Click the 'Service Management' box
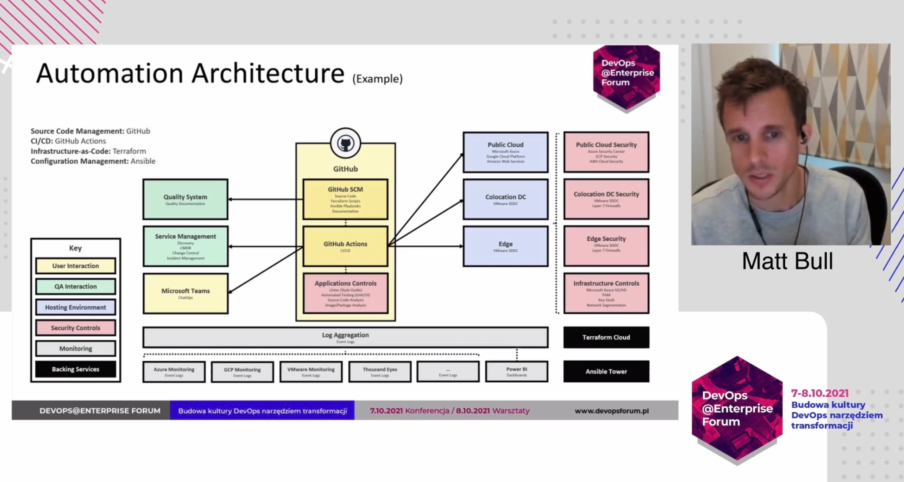The width and height of the screenshot is (904, 482). point(185,246)
